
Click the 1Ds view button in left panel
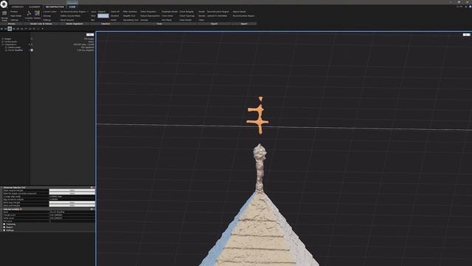[90, 35]
